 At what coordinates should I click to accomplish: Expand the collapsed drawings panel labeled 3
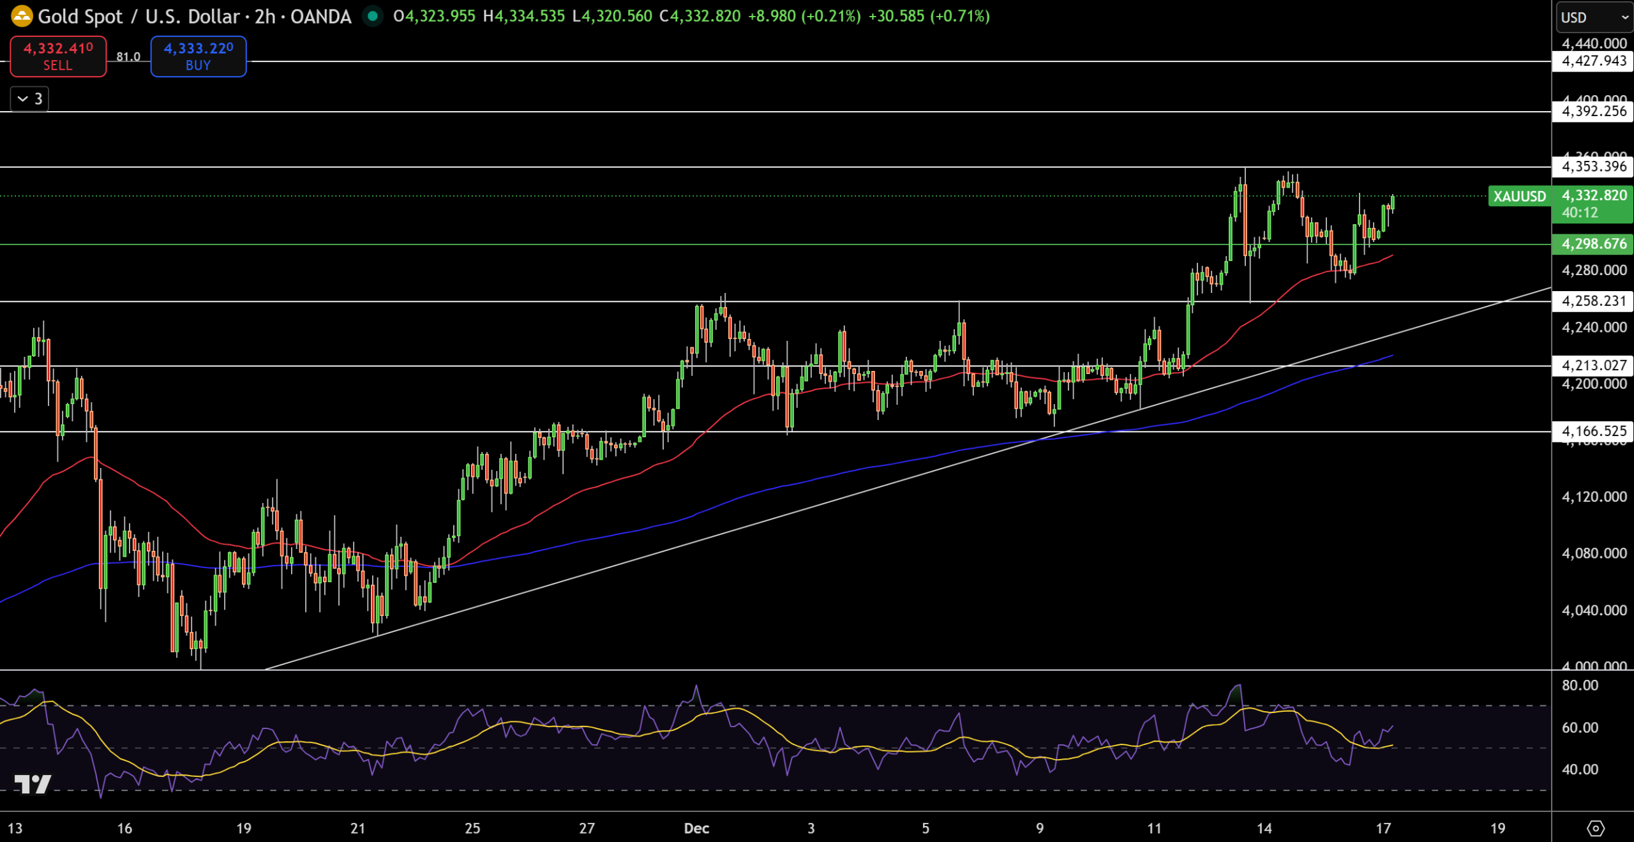28,99
